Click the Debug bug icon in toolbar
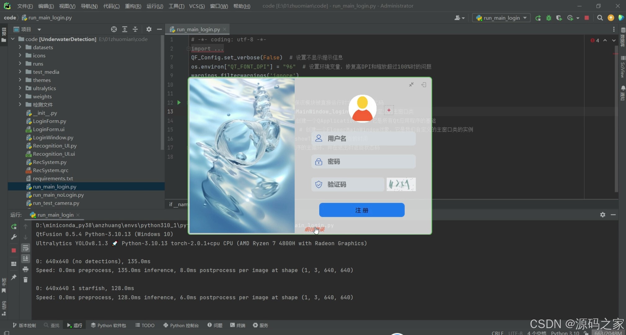626x335 pixels. [549, 18]
